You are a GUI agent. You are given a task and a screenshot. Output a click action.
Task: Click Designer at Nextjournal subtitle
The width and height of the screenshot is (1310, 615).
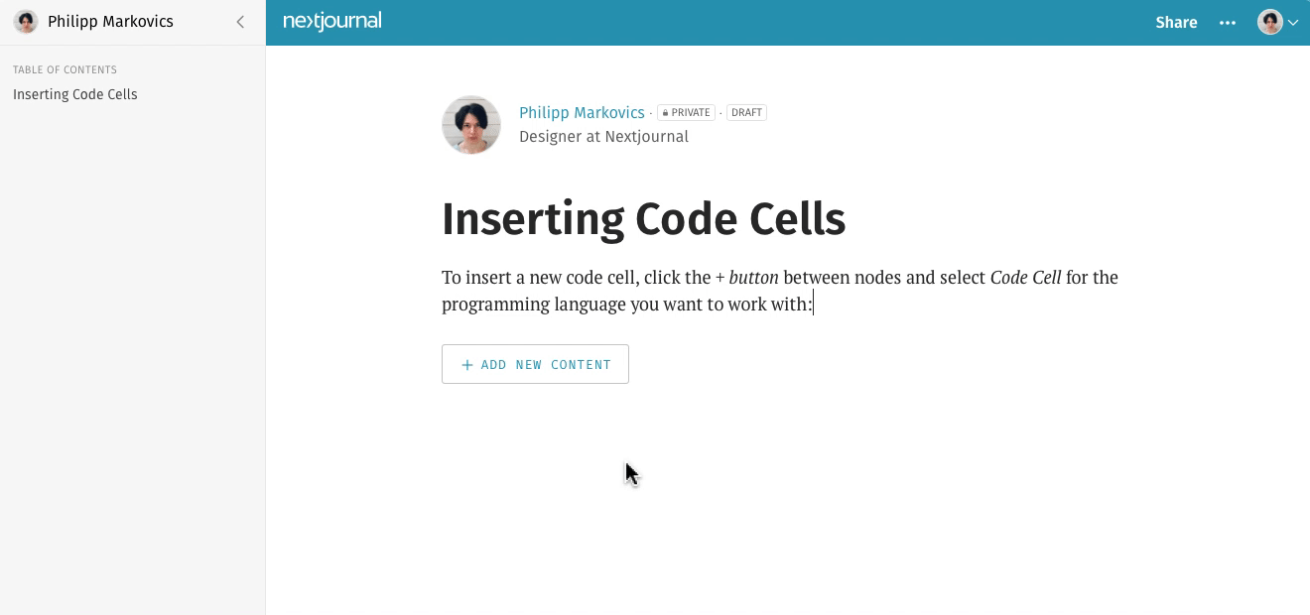coord(603,137)
